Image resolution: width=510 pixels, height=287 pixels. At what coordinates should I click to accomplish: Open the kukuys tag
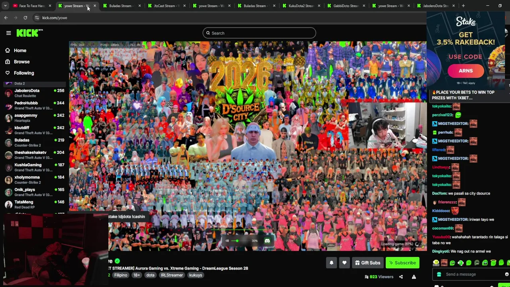click(x=196, y=275)
